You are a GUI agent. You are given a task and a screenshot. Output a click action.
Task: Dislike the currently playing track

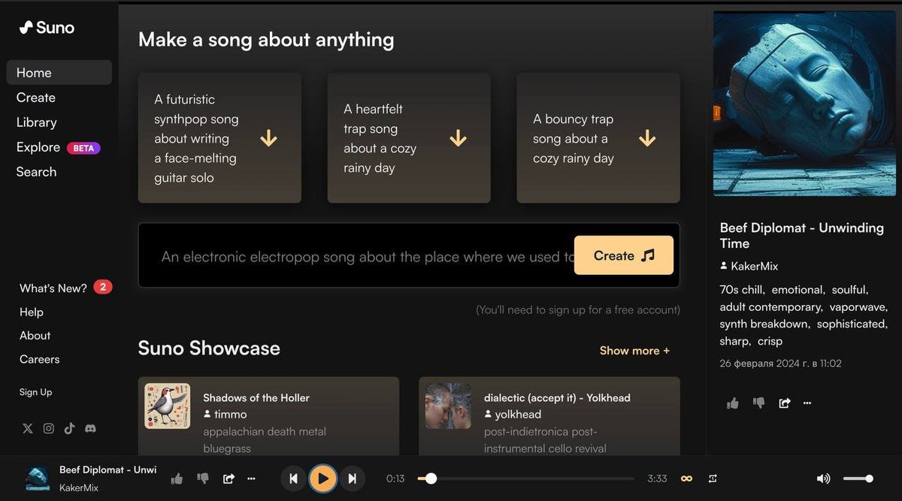tap(202, 478)
